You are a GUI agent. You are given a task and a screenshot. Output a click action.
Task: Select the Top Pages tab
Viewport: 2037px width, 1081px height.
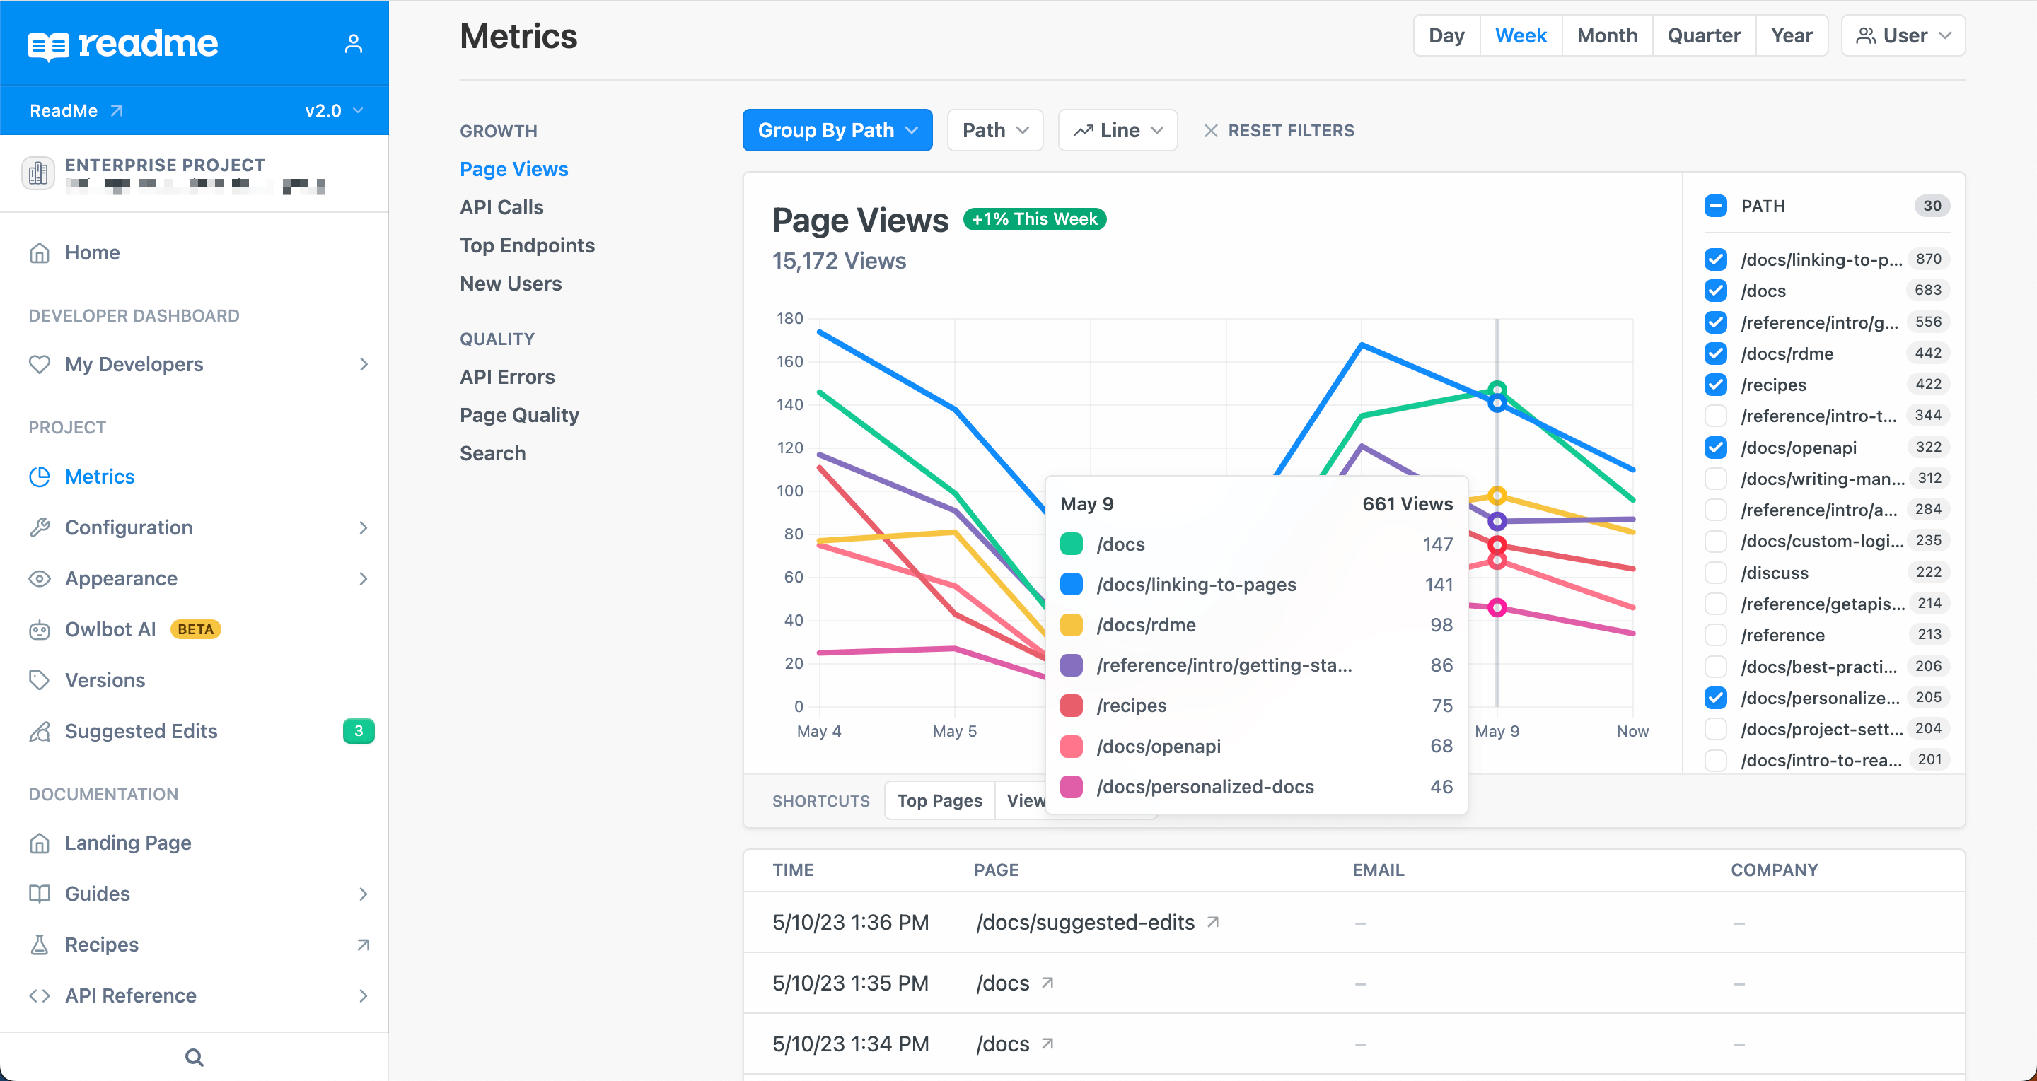tap(939, 800)
